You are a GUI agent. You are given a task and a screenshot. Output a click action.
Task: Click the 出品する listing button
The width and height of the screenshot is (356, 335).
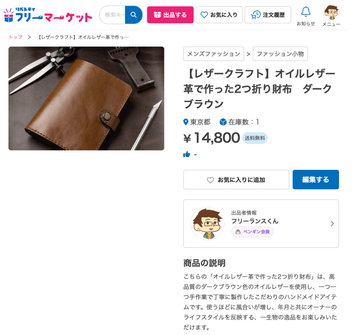(x=170, y=15)
